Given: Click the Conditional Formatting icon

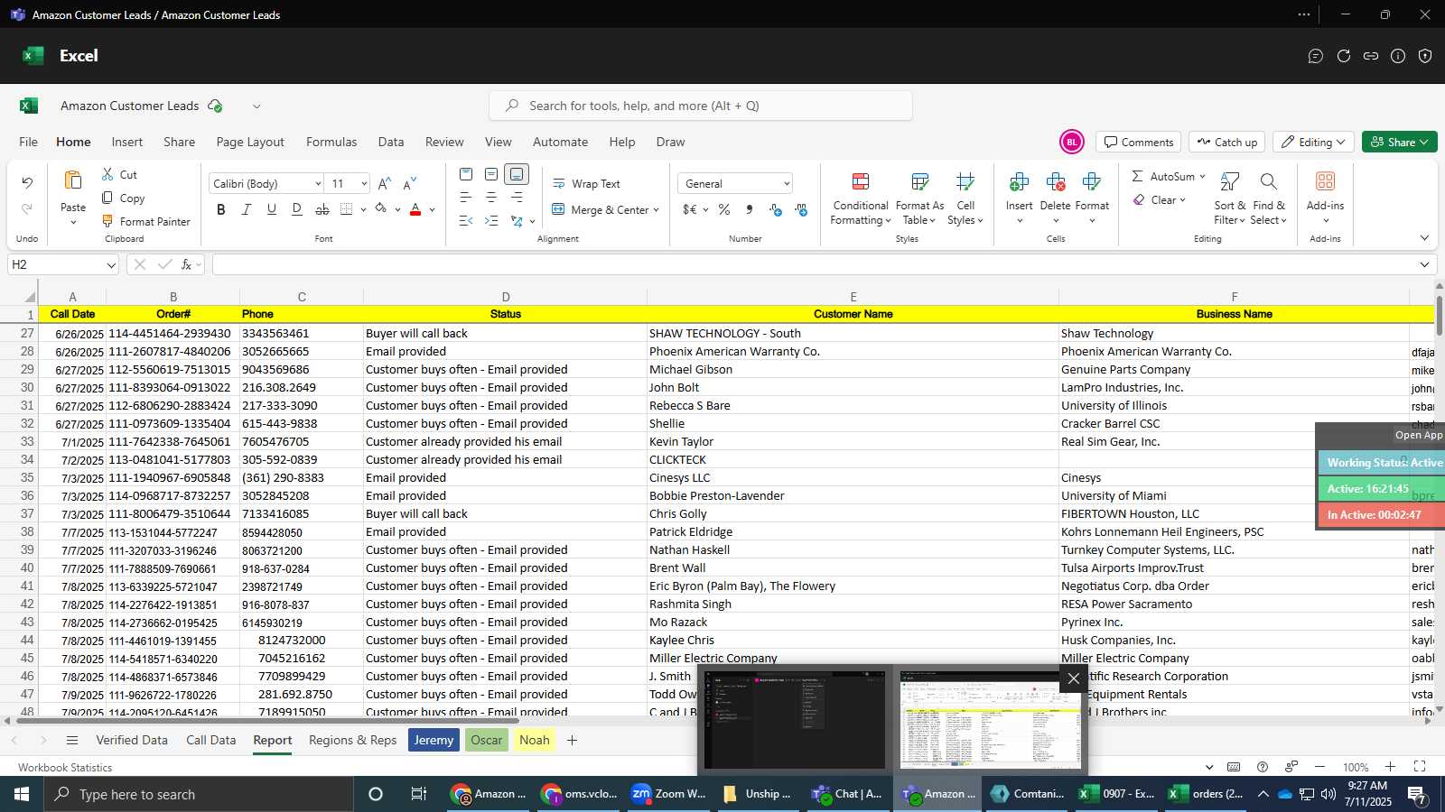Looking at the screenshot, I should (x=861, y=182).
